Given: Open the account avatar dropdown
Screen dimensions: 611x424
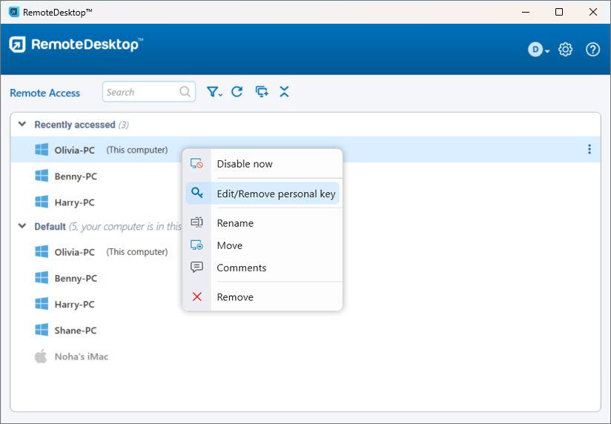Looking at the screenshot, I should (538, 50).
